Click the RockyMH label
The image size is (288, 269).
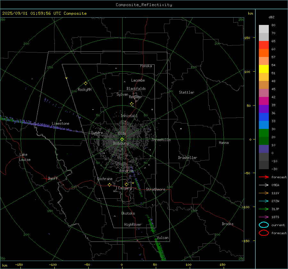point(84,90)
